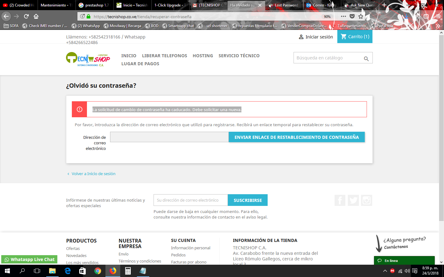Screen dimensions: 444x277
Task: Open the Carrito (1) cart button
Action: [355, 37]
